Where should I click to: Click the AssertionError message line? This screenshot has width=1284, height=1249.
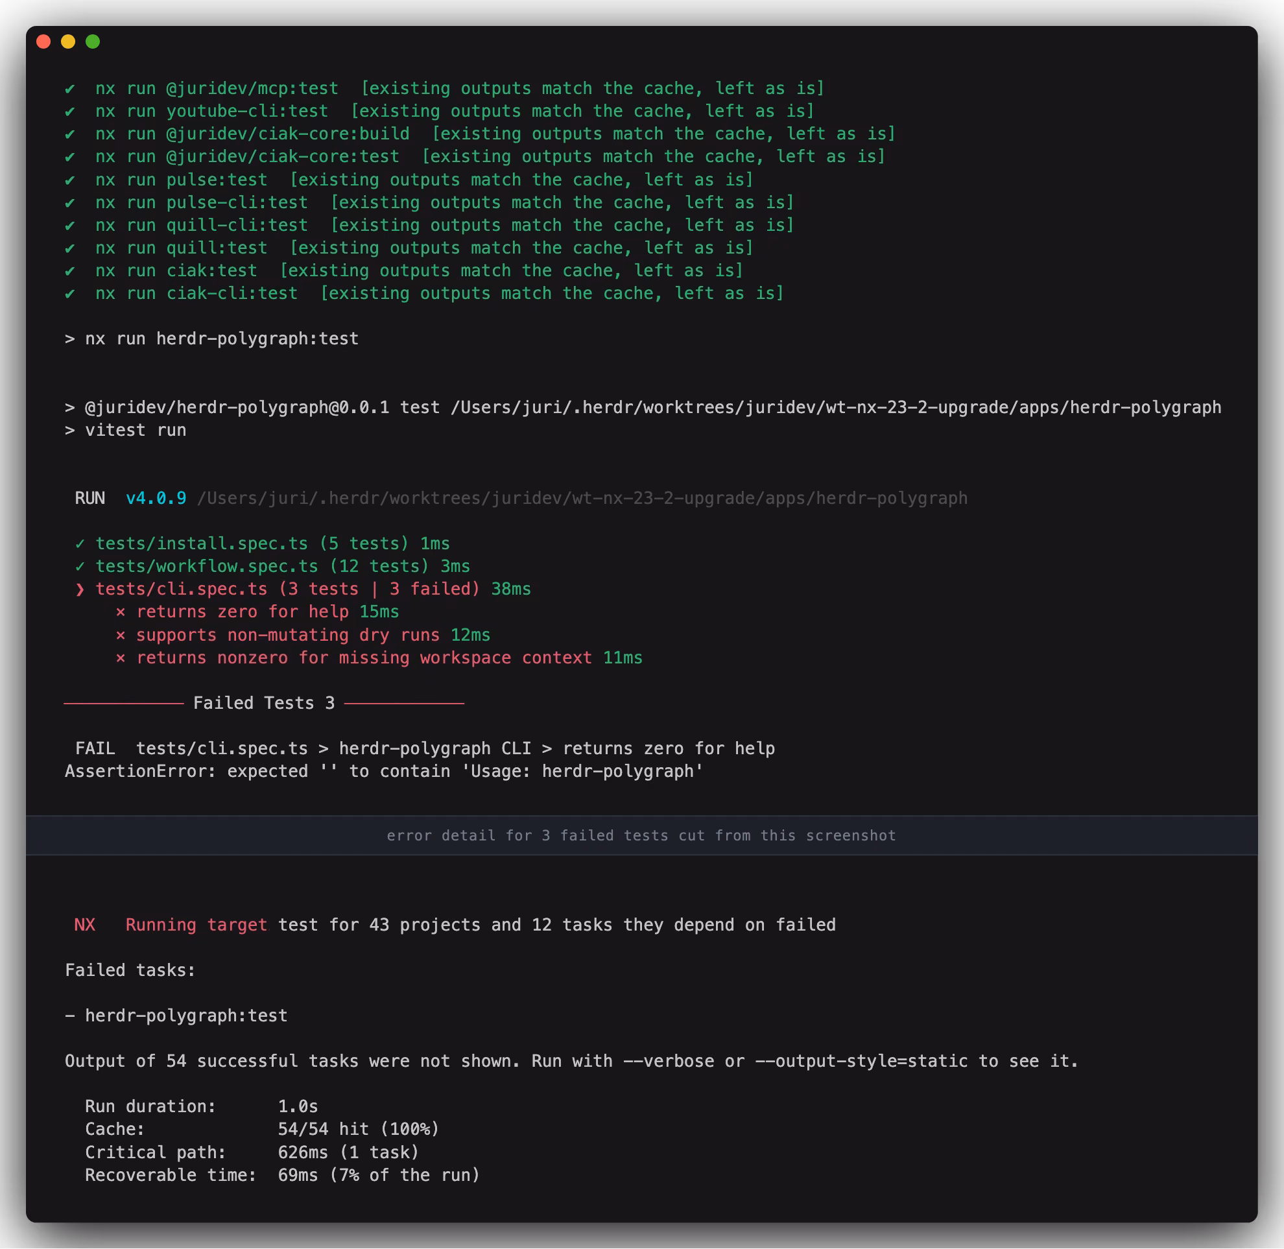coord(384,772)
